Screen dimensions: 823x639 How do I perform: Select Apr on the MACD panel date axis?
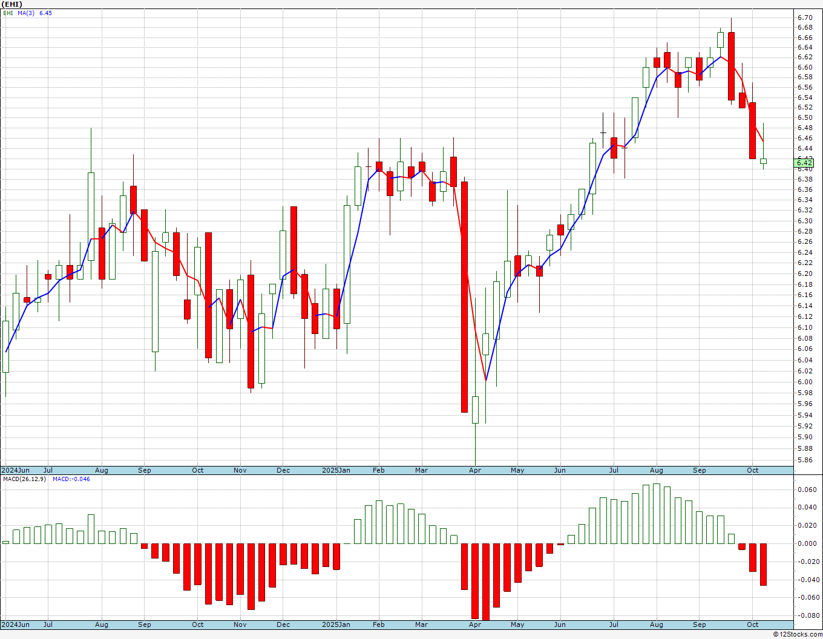[475, 624]
